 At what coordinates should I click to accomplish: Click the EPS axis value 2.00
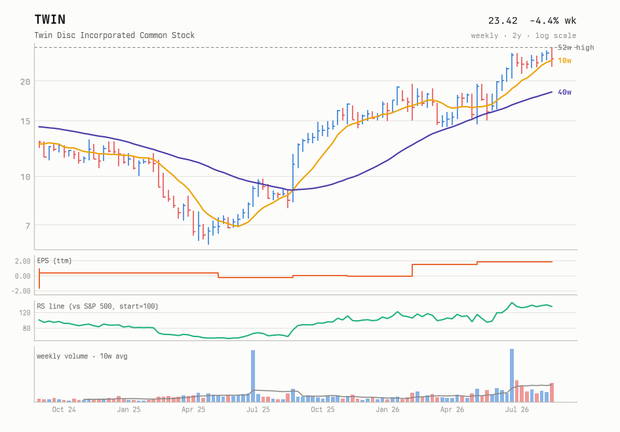click(x=22, y=261)
